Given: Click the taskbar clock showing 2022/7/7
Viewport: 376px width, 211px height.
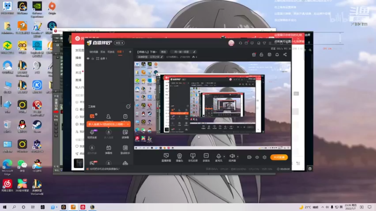Looking at the screenshot, I should coord(351,207).
